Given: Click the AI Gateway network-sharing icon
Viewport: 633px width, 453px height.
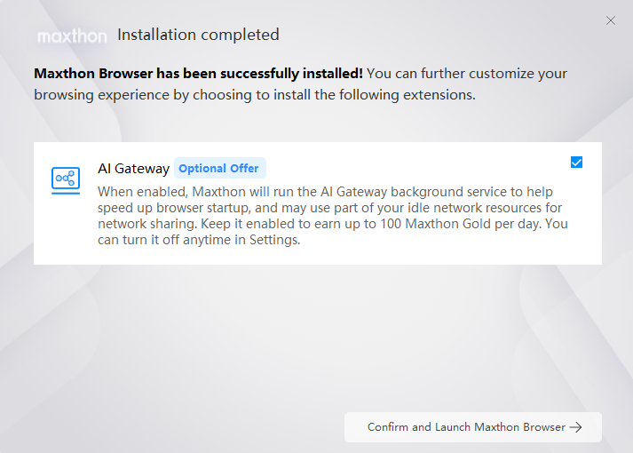Looking at the screenshot, I should coord(66,178).
